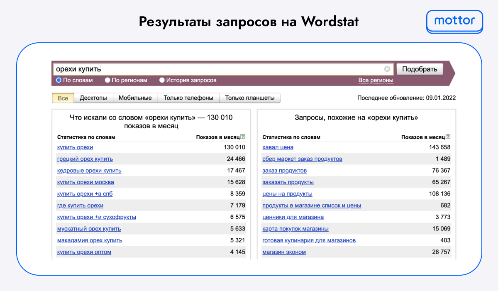The height and width of the screenshot is (291, 498).
Task: Open the "ценники для магазина" link
Action: click(x=293, y=217)
